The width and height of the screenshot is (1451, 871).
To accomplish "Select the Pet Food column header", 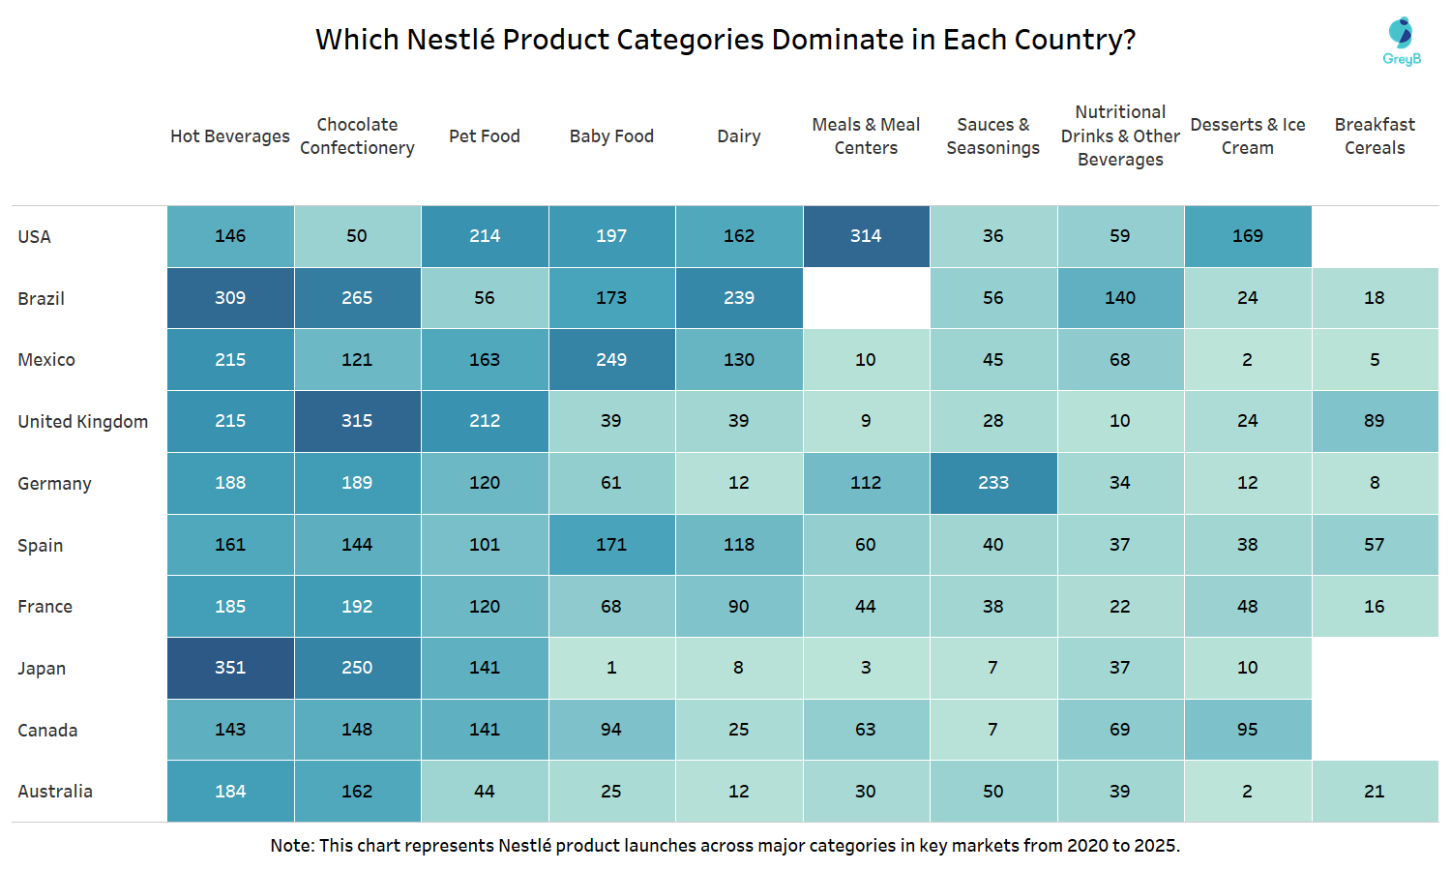I will tap(485, 136).
